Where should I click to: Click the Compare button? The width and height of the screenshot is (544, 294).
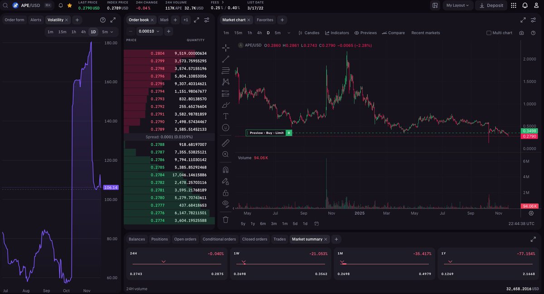[393, 33]
